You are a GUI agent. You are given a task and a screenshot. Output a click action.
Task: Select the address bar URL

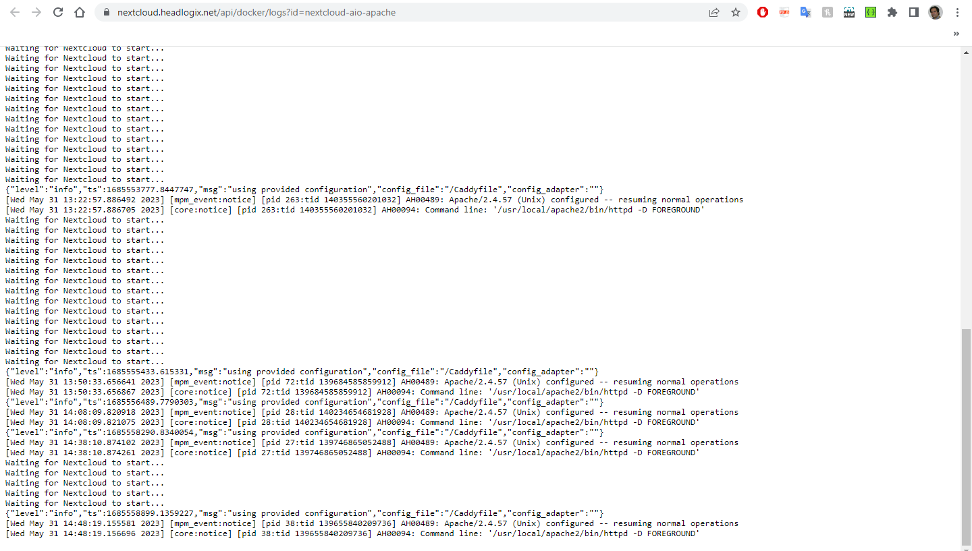[256, 11]
